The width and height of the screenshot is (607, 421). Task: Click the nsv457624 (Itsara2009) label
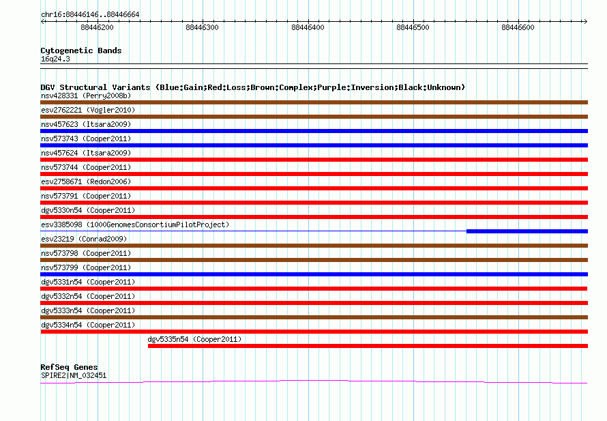[86, 153]
